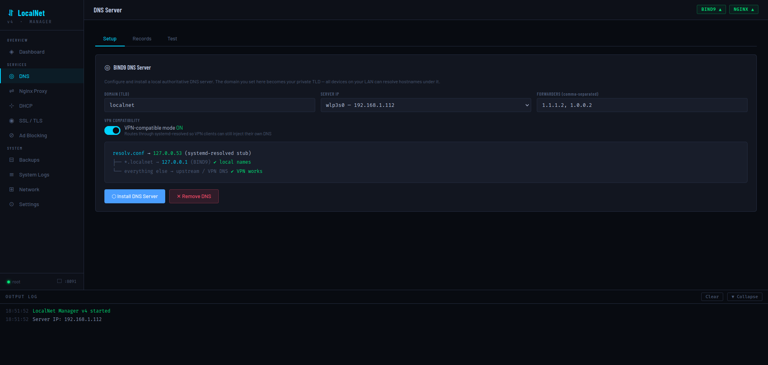Click the :8091 port label
This screenshot has width=768, height=365.
70,281
